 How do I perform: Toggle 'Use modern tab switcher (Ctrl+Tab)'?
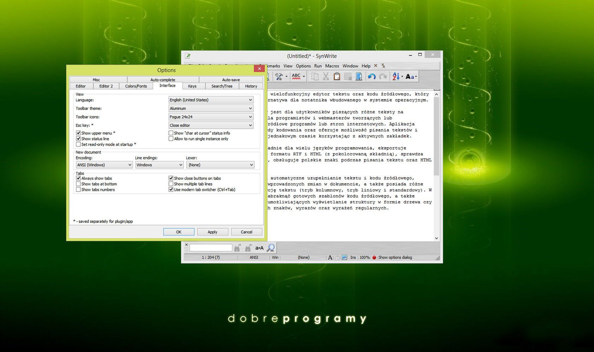171,190
